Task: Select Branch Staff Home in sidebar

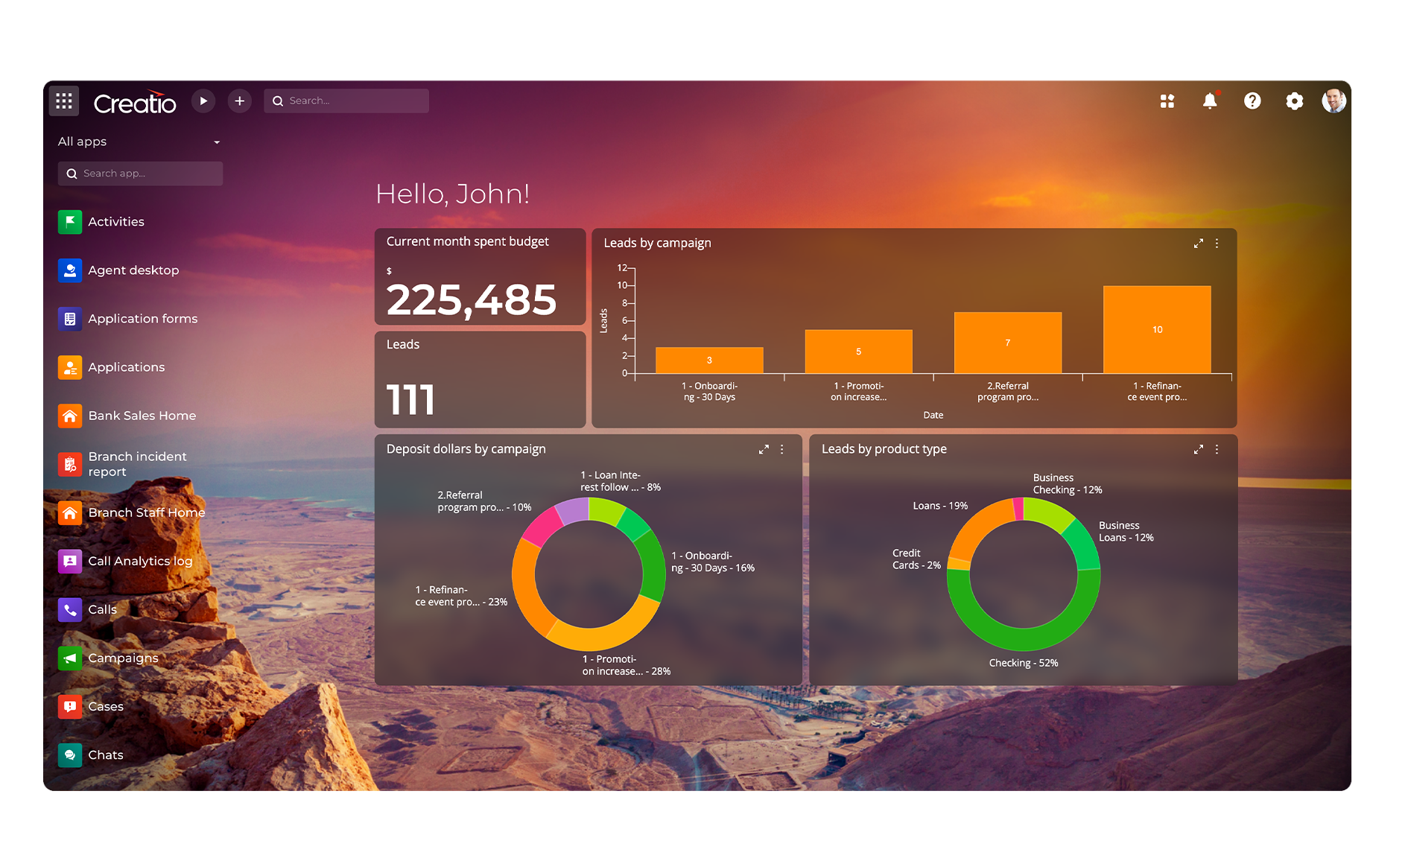Action: (70, 512)
